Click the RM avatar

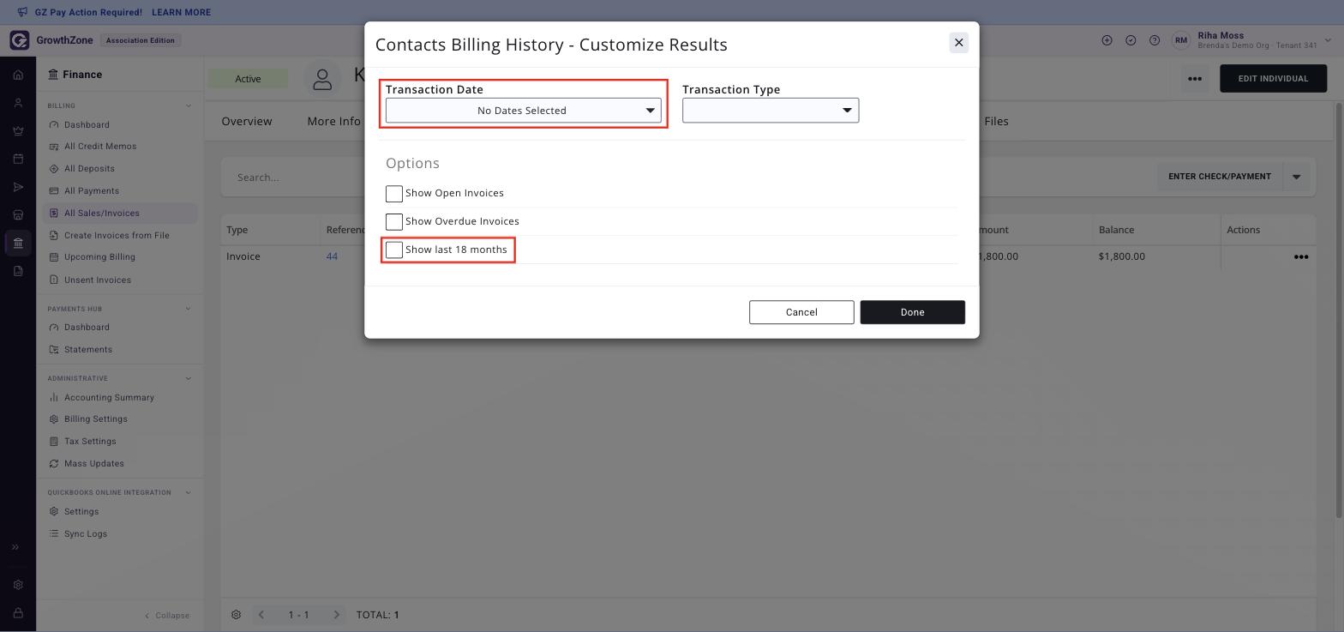pos(1181,40)
